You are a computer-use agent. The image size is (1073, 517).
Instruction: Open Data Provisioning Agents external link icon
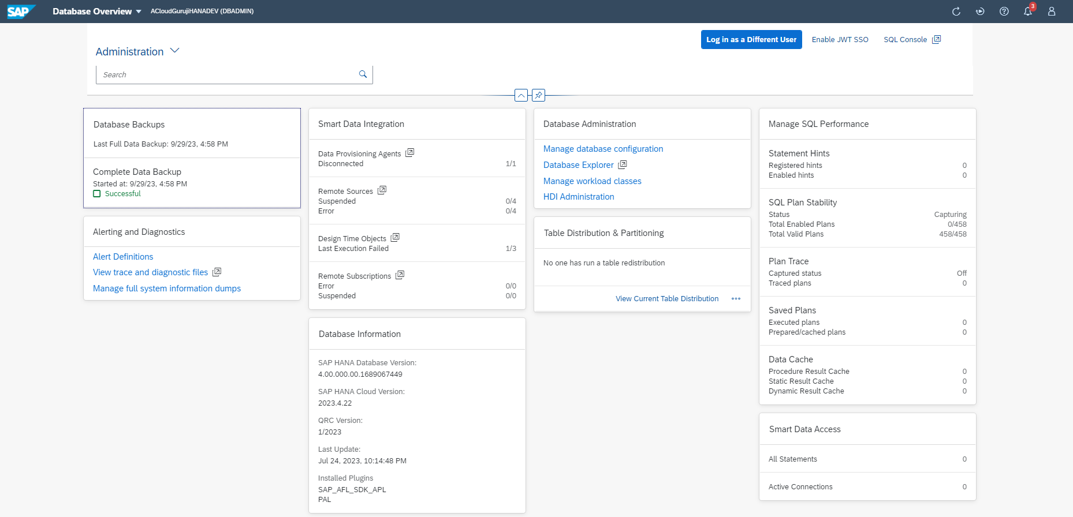pyautogui.click(x=410, y=153)
